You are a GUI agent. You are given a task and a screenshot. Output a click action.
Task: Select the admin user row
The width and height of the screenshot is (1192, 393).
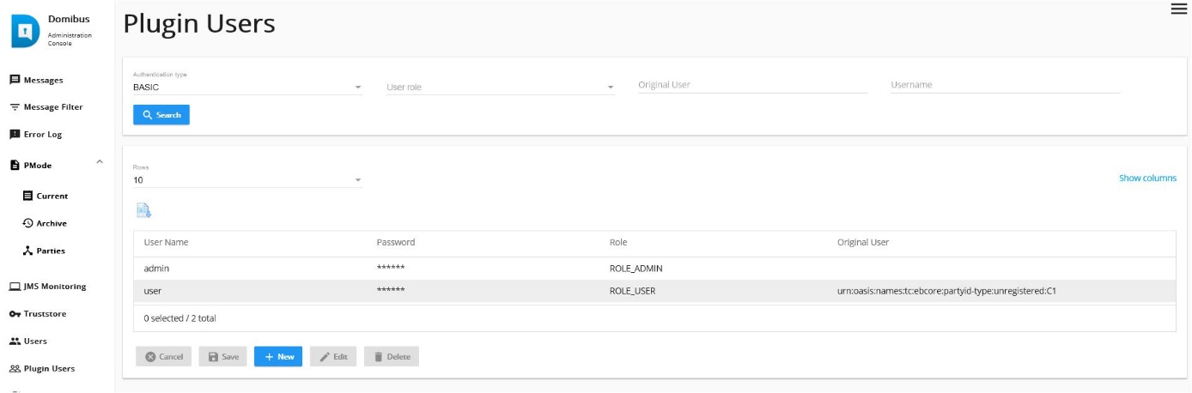(654, 269)
